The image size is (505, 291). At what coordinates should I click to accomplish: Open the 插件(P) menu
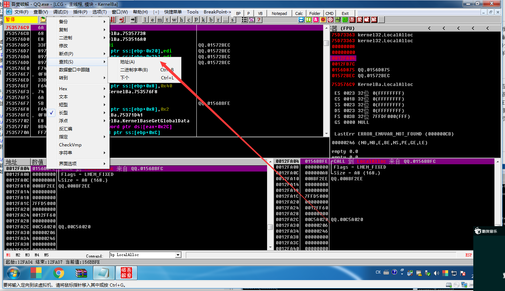pos(80,12)
